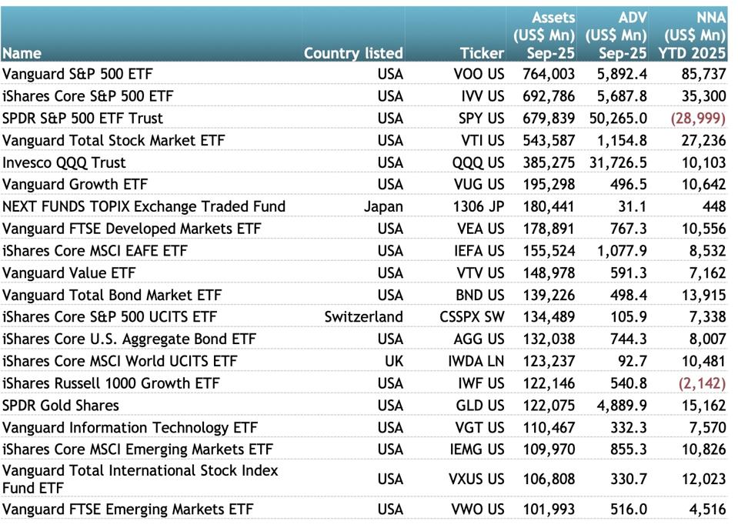This screenshot has height=528, width=738.
Task: Click the Ticker column header
Action: pos(482,53)
